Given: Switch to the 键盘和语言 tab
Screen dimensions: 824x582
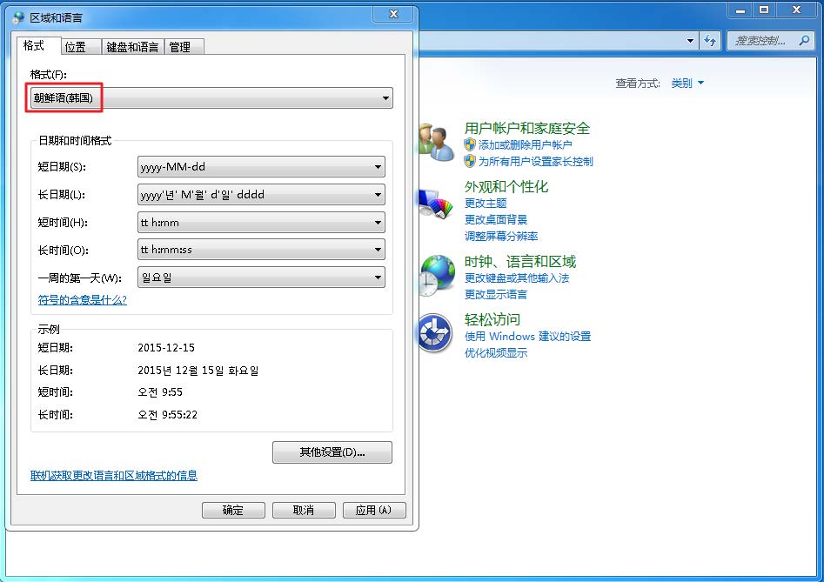Looking at the screenshot, I should 132,47.
